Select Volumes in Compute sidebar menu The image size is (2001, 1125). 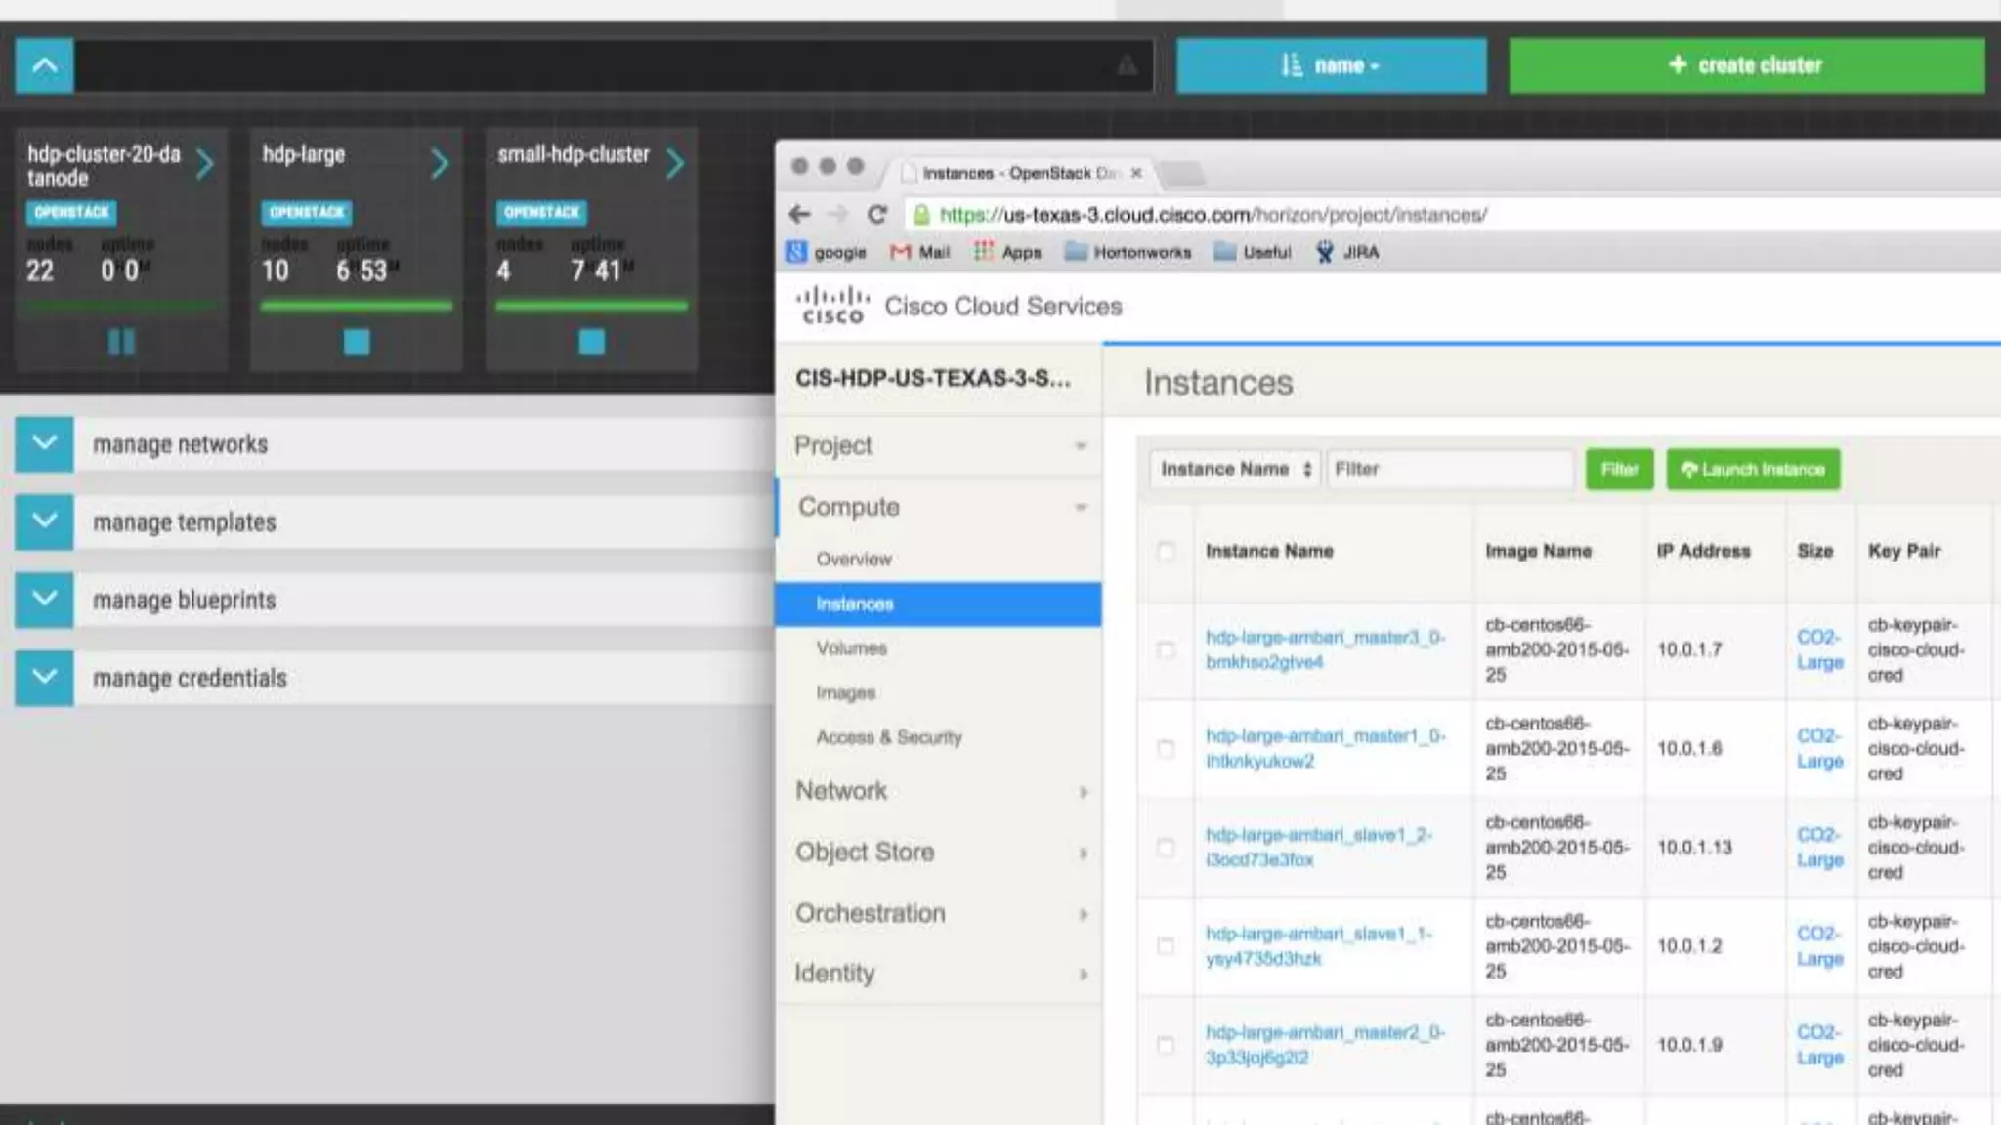(851, 647)
